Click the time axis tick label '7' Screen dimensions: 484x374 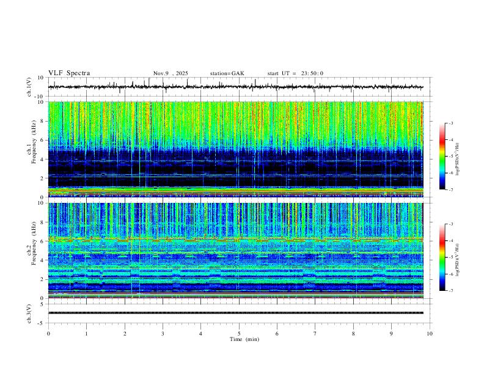pyautogui.click(x=315, y=334)
